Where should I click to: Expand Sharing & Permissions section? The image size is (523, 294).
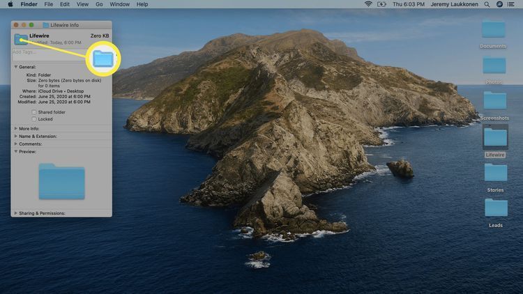[x=16, y=213]
